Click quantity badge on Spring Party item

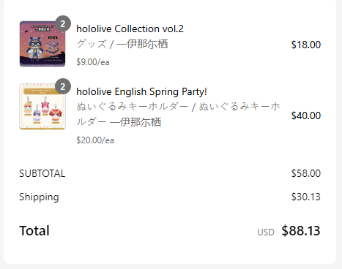tap(63, 86)
